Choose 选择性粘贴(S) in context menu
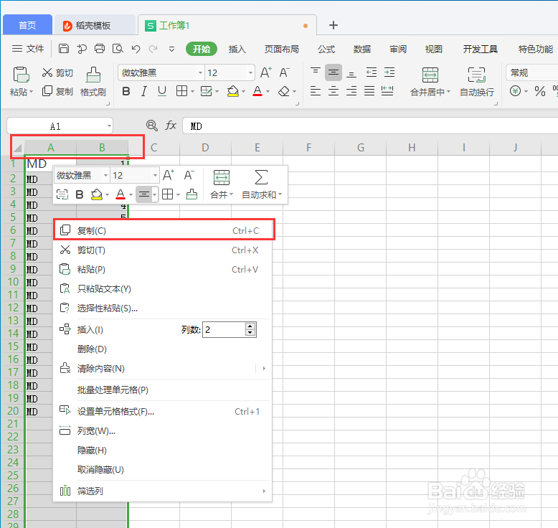This screenshot has width=558, height=528. point(162,308)
